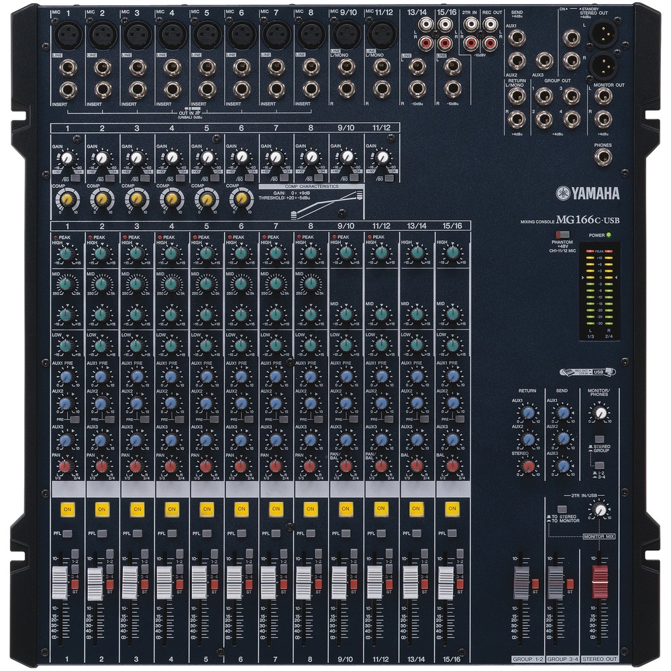Grab the channel 1 fader
The image size is (671, 671).
click(x=60, y=583)
